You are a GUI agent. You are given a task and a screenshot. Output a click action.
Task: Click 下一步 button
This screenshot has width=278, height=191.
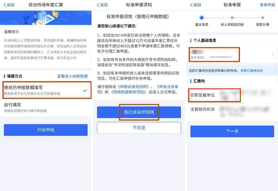pos(232,131)
